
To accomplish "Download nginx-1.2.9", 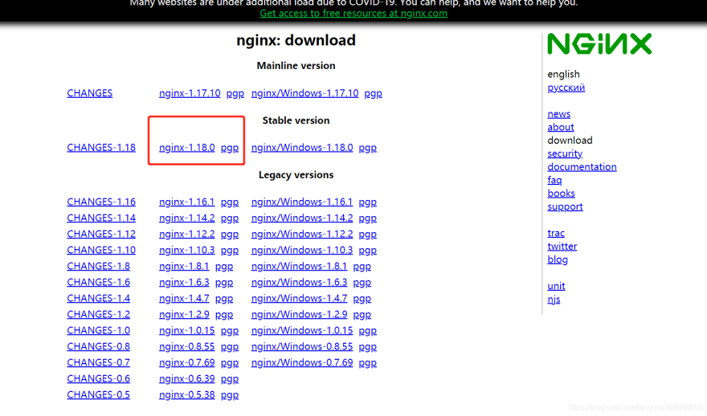I will pos(185,315).
